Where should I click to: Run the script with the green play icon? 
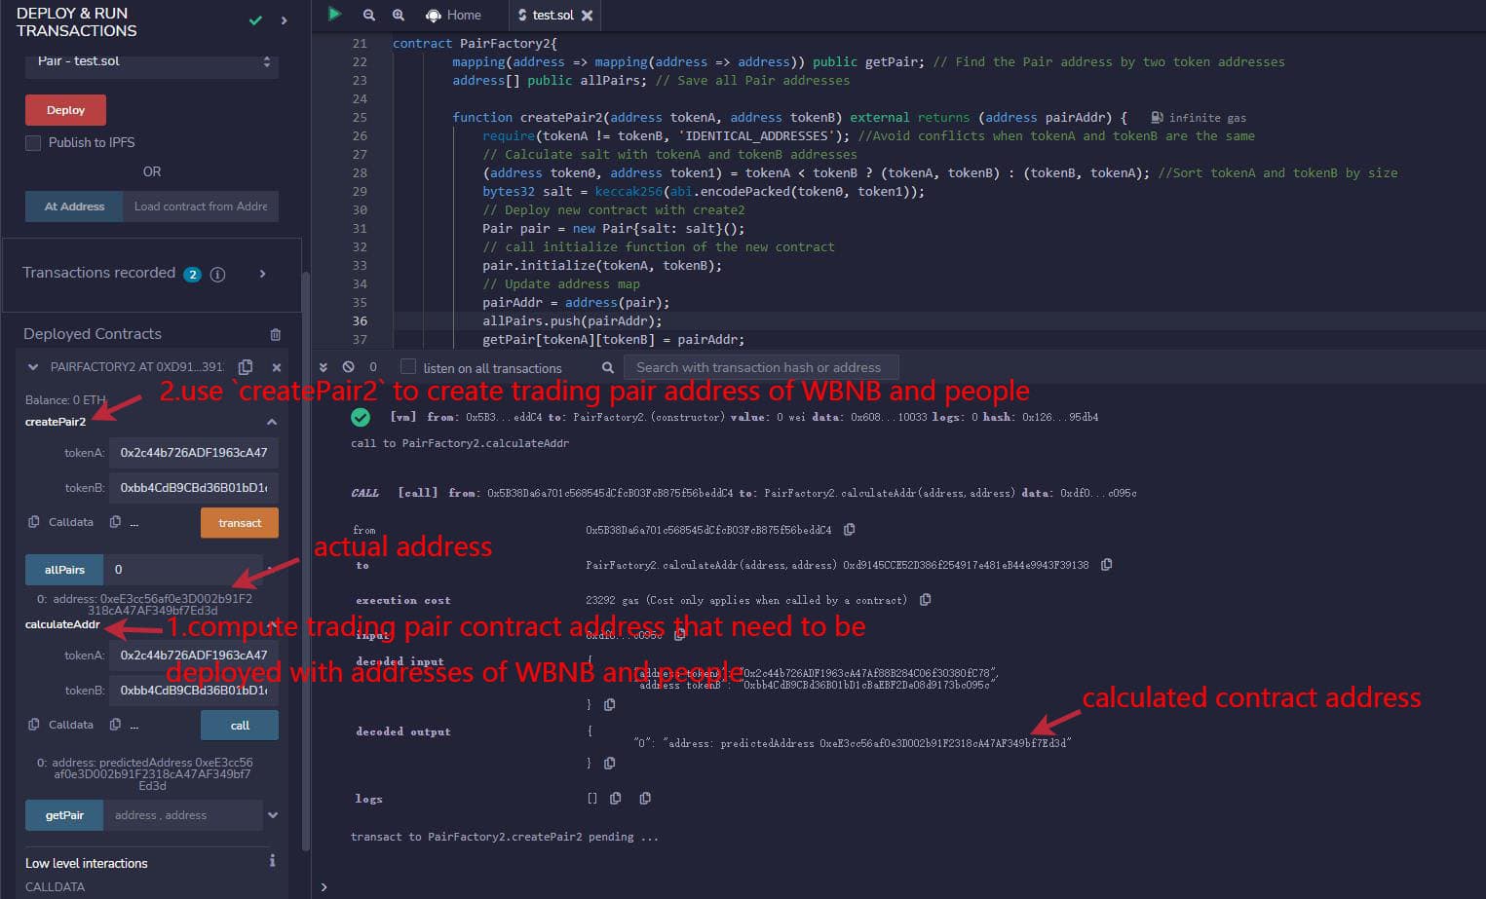pyautogui.click(x=334, y=15)
